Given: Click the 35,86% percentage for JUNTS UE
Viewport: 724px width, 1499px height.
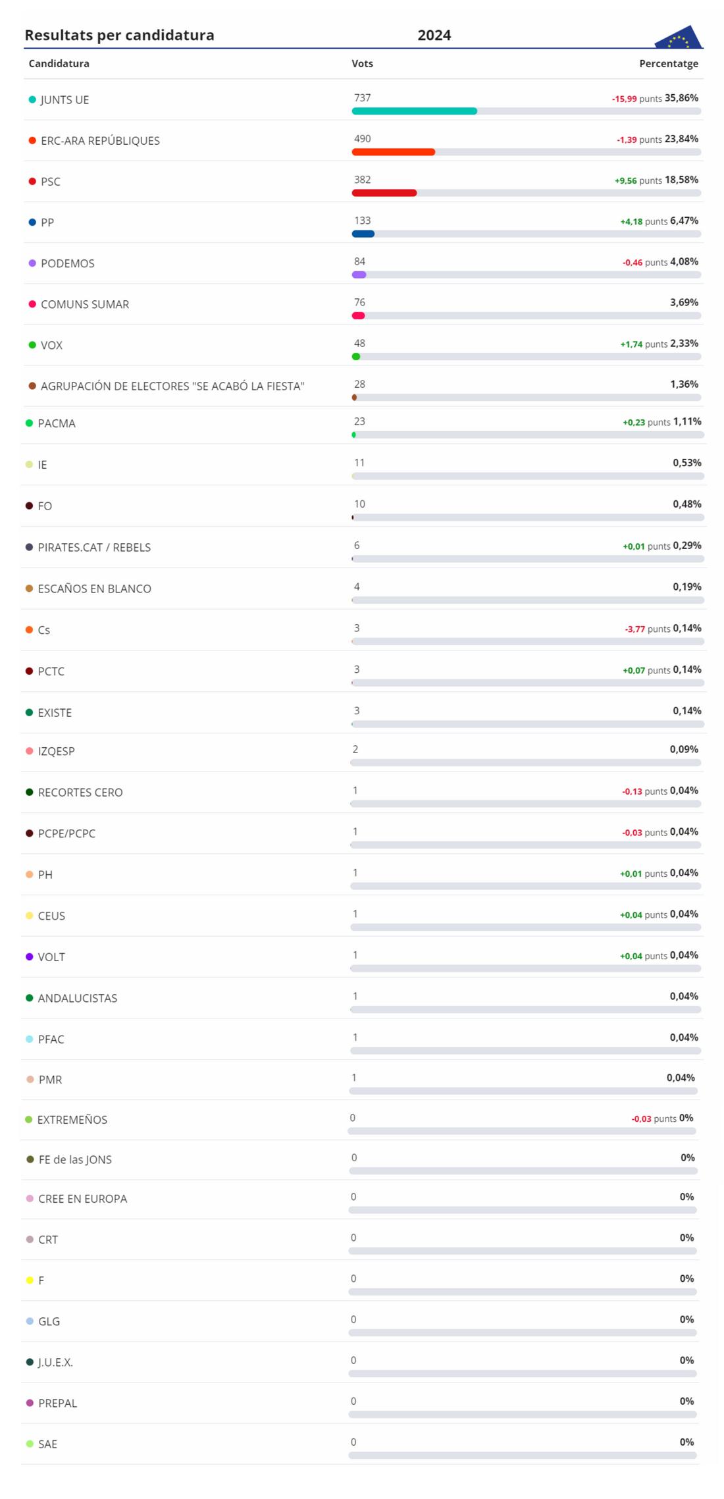Looking at the screenshot, I should 681,98.
